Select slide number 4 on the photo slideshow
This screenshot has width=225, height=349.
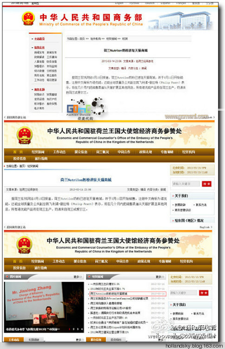click(x=82, y=329)
